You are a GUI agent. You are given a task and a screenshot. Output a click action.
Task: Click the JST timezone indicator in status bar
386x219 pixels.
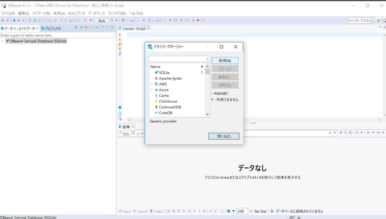(292, 217)
